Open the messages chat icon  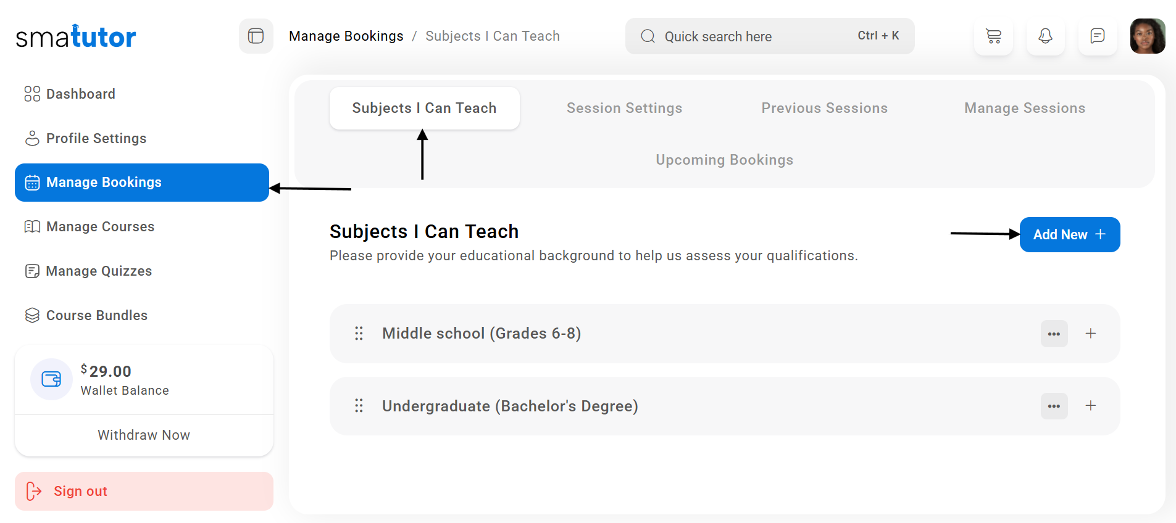(x=1097, y=36)
